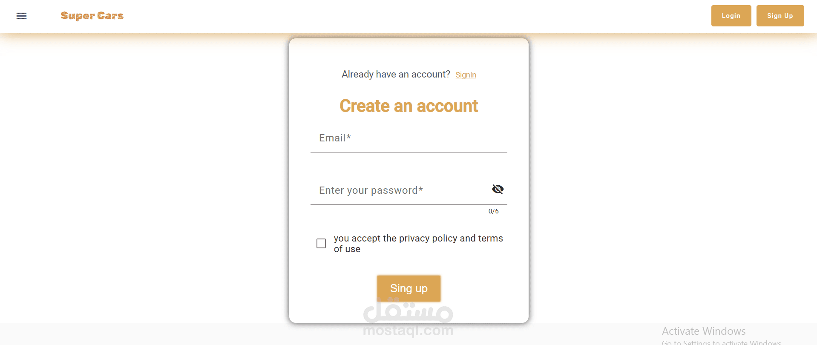
Task: Click the 0/6 password character counter
Action: 493,211
